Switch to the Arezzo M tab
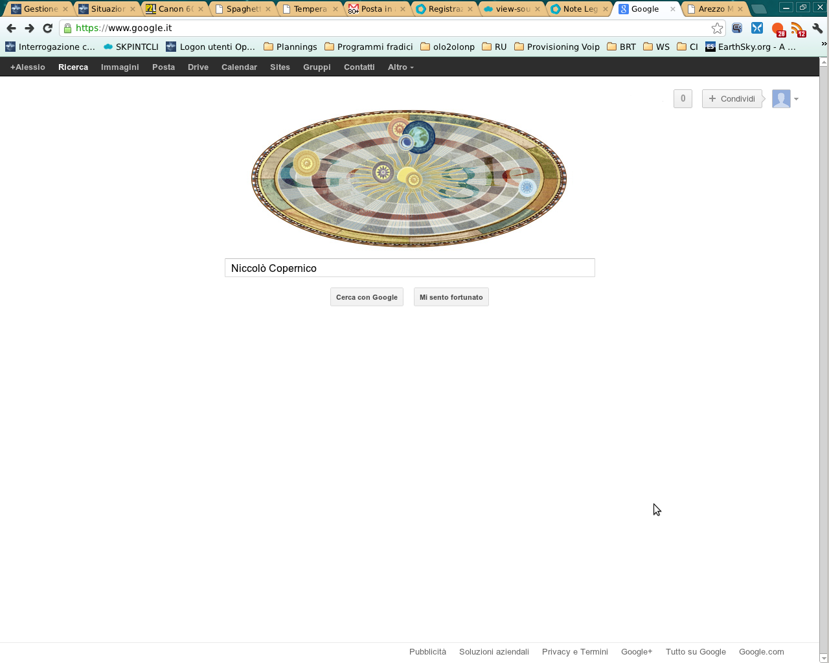The width and height of the screenshot is (829, 663). tap(715, 9)
